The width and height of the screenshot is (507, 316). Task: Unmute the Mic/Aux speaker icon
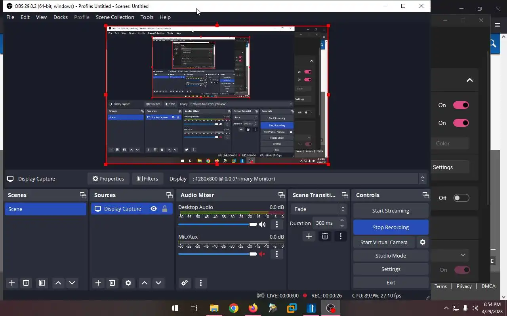262,254
